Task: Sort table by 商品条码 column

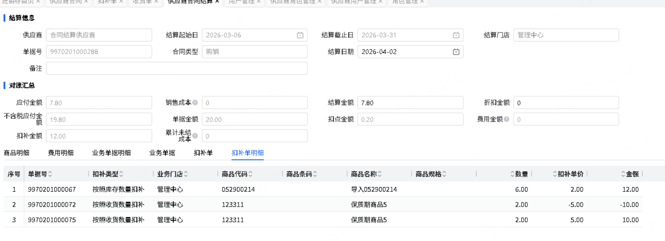Action: [x=315, y=174]
